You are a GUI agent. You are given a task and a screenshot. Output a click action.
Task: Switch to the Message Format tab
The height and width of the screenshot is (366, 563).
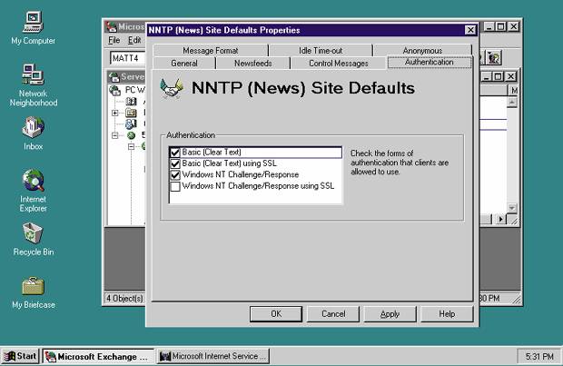tap(211, 50)
